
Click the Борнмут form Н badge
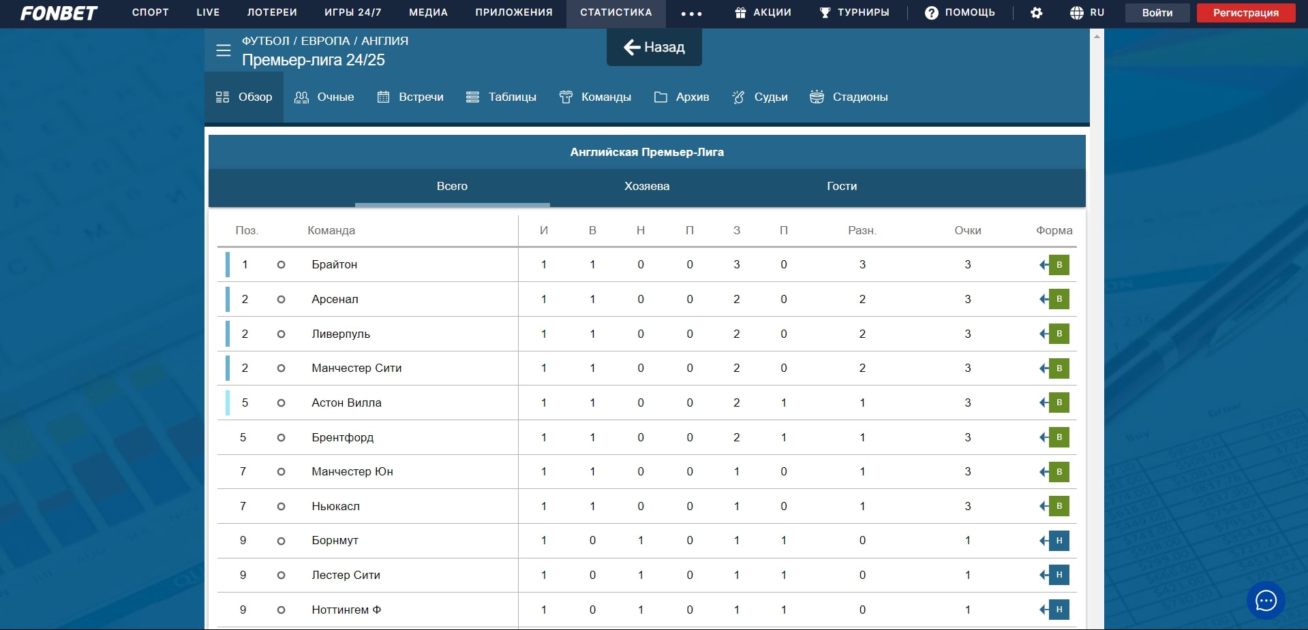[1059, 541]
